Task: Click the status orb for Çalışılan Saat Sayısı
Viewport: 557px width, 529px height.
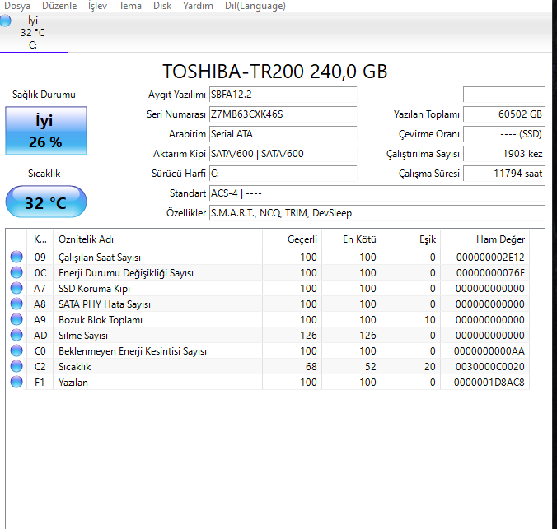Action: tap(16, 257)
